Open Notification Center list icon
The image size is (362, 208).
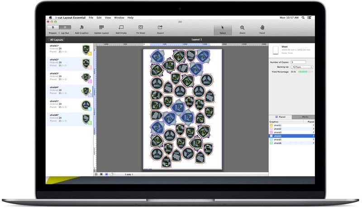(x=310, y=18)
